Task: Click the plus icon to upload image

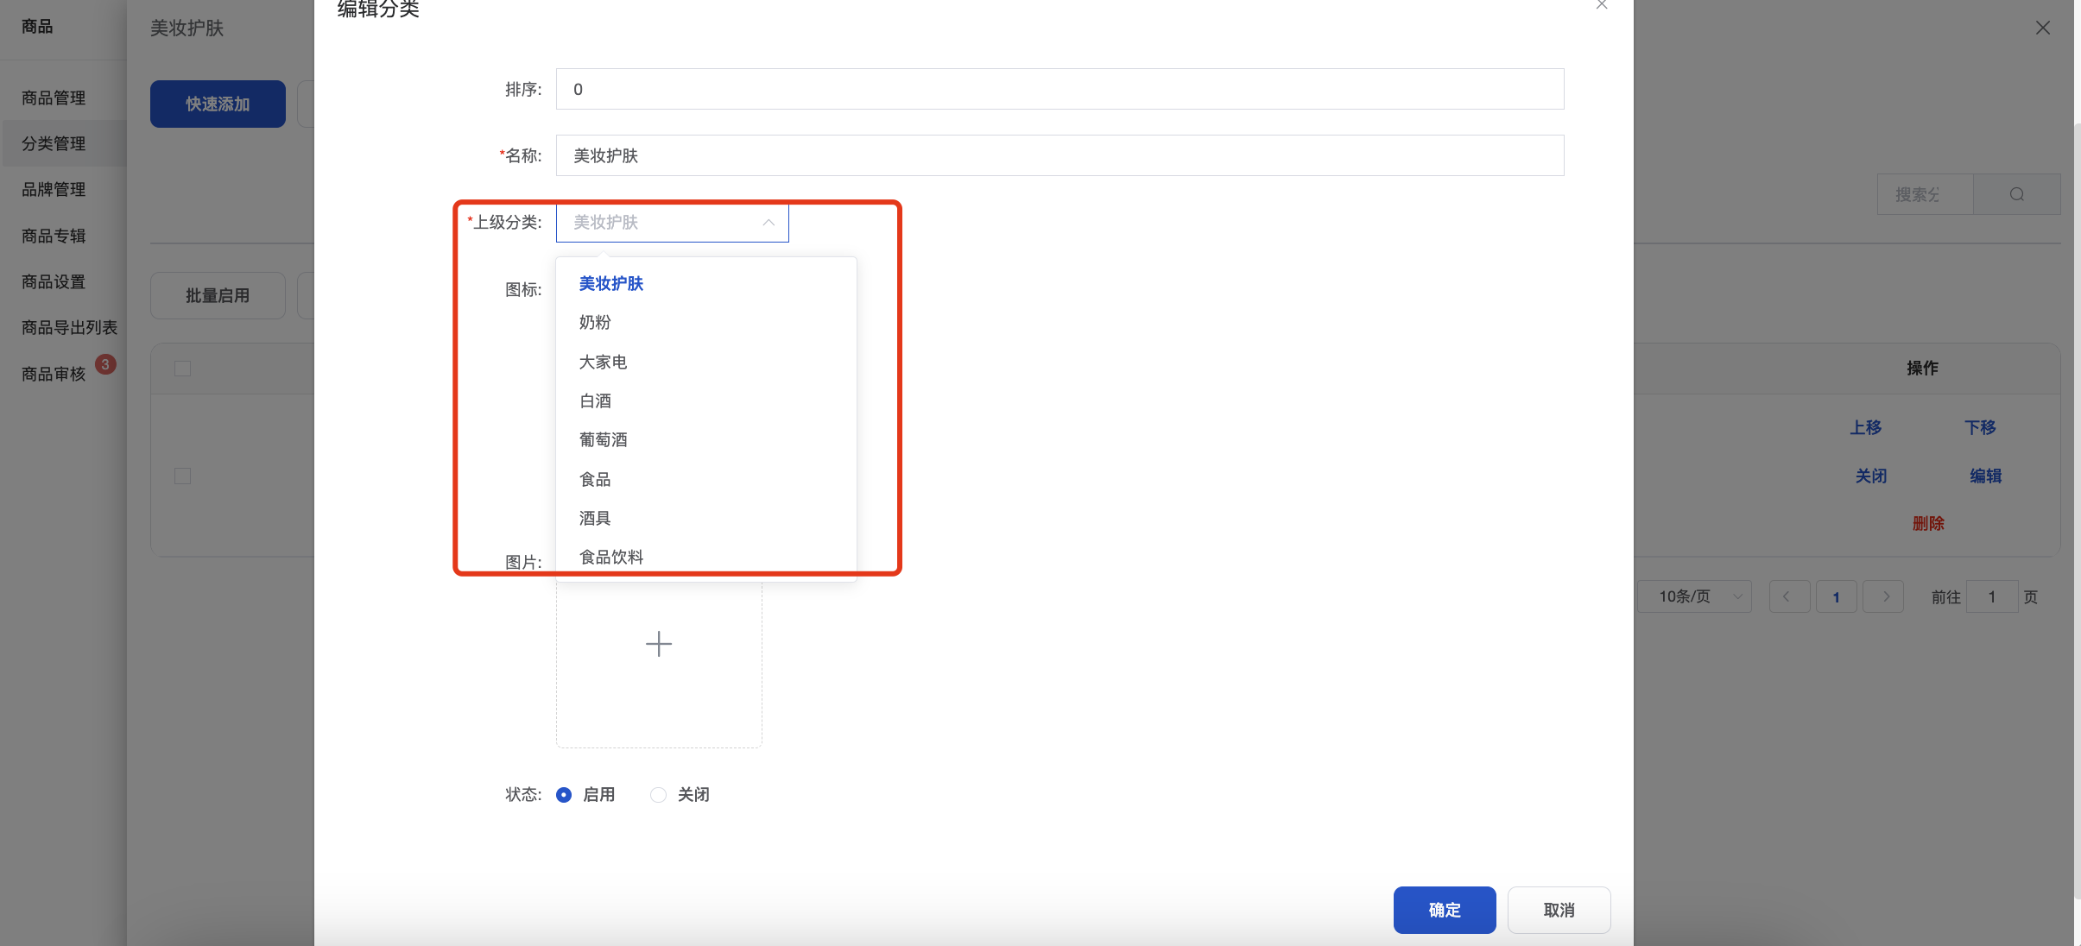Action: point(659,644)
